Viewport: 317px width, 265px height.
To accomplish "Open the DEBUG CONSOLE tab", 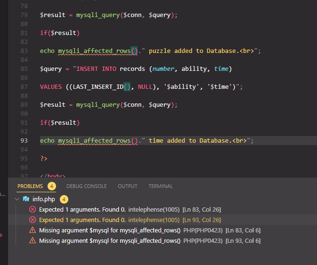I will click(x=86, y=186).
